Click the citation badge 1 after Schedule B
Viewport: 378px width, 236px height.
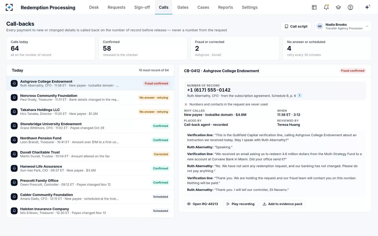pyautogui.click(x=300, y=96)
